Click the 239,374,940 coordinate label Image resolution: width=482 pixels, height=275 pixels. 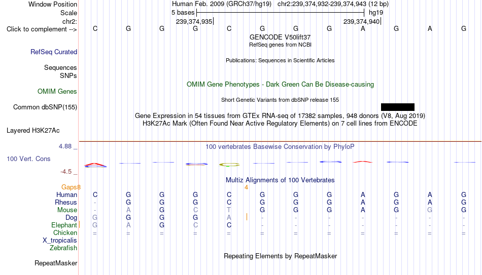[x=361, y=21]
